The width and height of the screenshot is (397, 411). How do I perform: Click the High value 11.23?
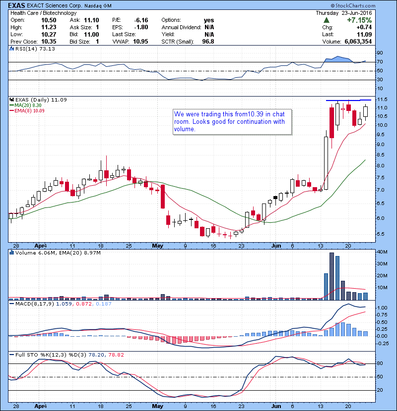tap(49, 27)
